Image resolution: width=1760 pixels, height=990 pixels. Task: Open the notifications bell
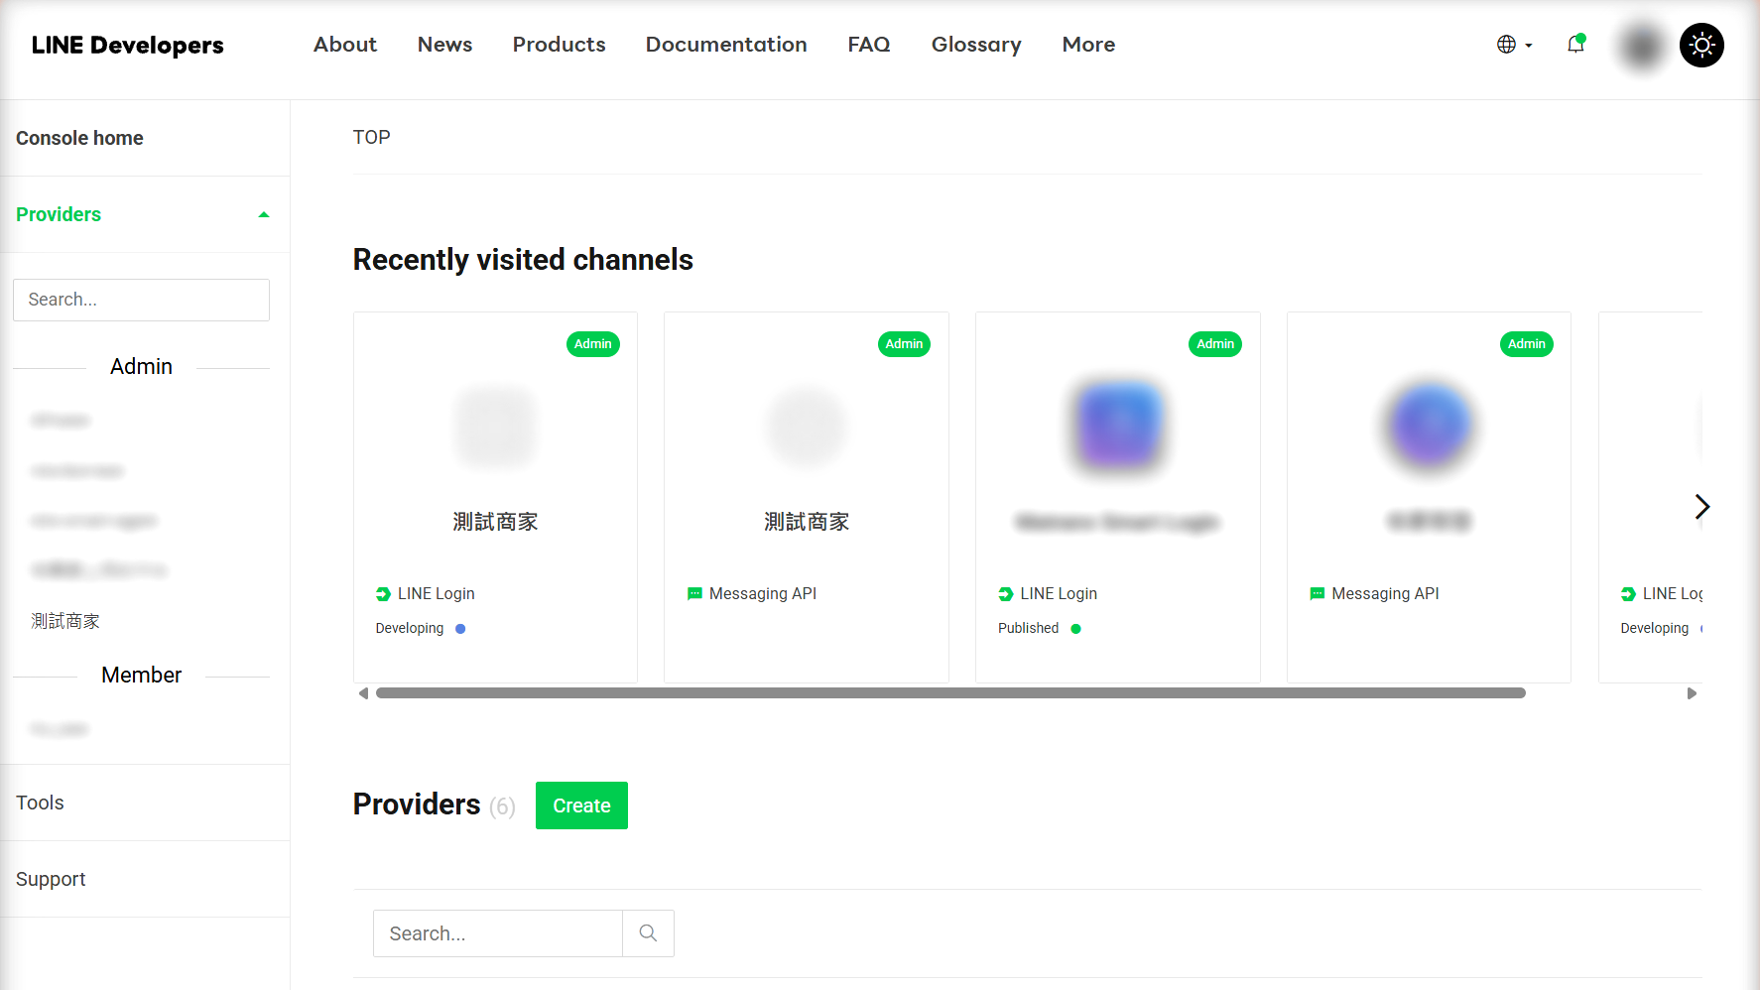point(1575,45)
